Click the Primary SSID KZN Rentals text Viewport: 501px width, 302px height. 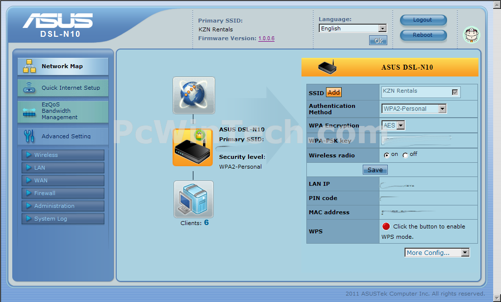[216, 29]
